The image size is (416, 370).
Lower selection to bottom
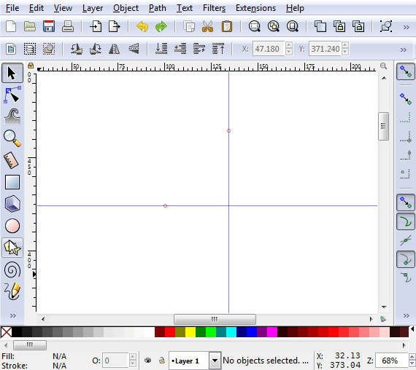(x=161, y=49)
